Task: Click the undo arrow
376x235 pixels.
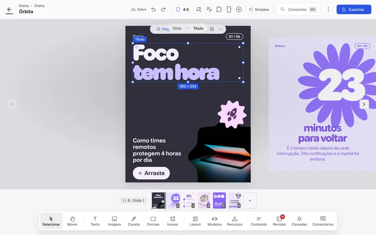Action: [154, 9]
